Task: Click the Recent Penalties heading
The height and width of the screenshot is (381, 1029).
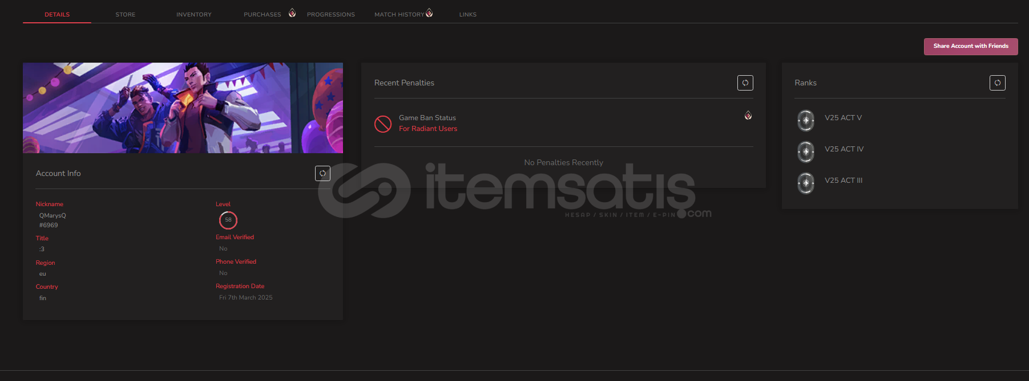Action: pyautogui.click(x=404, y=83)
